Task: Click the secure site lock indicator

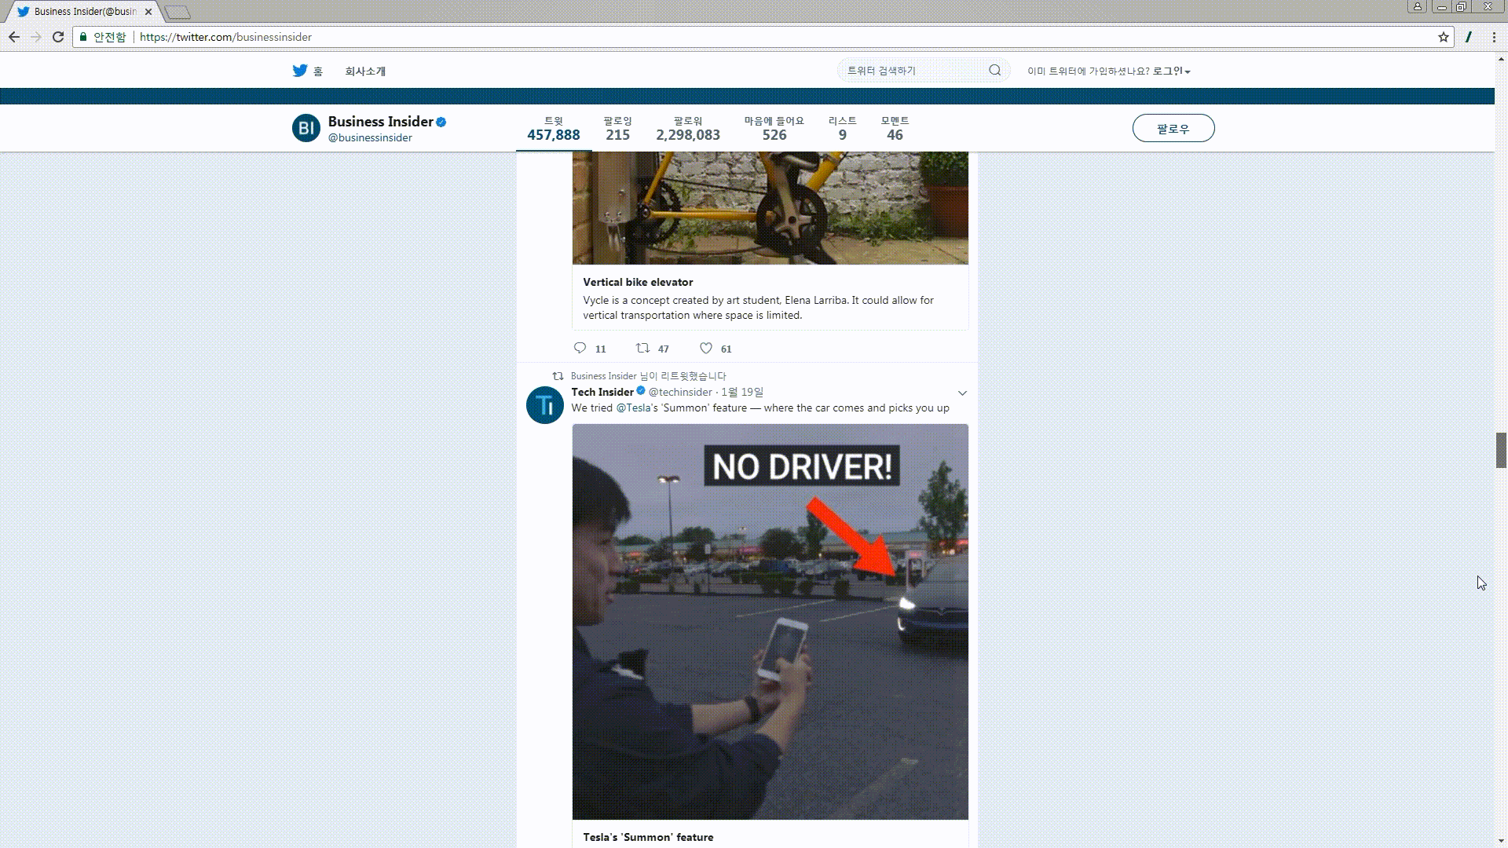Action: coord(83,37)
